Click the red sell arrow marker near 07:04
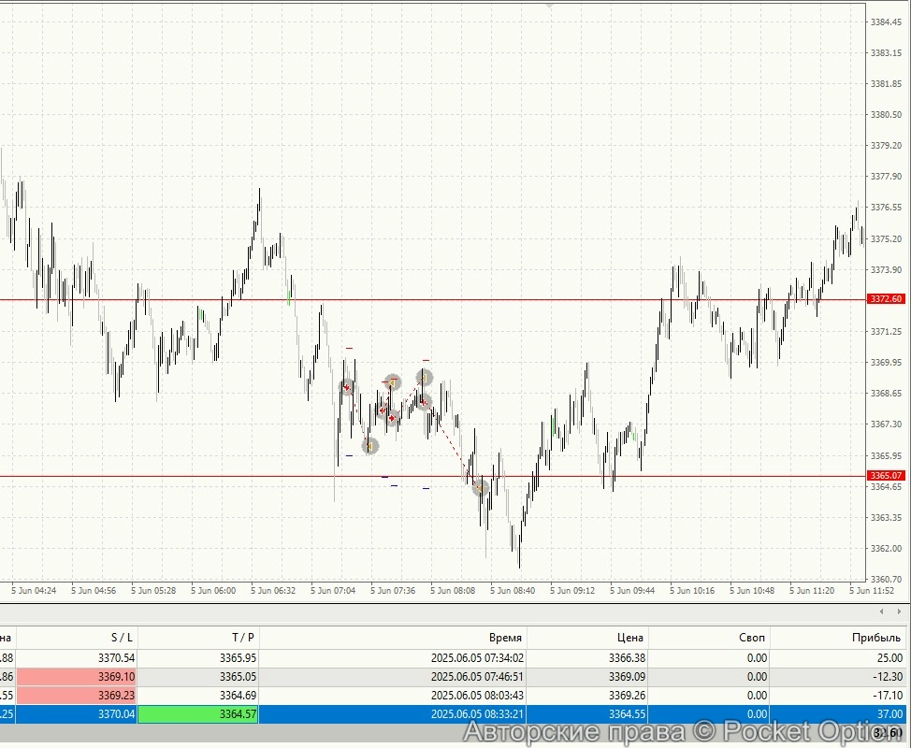This screenshot has width=911, height=748. click(347, 387)
